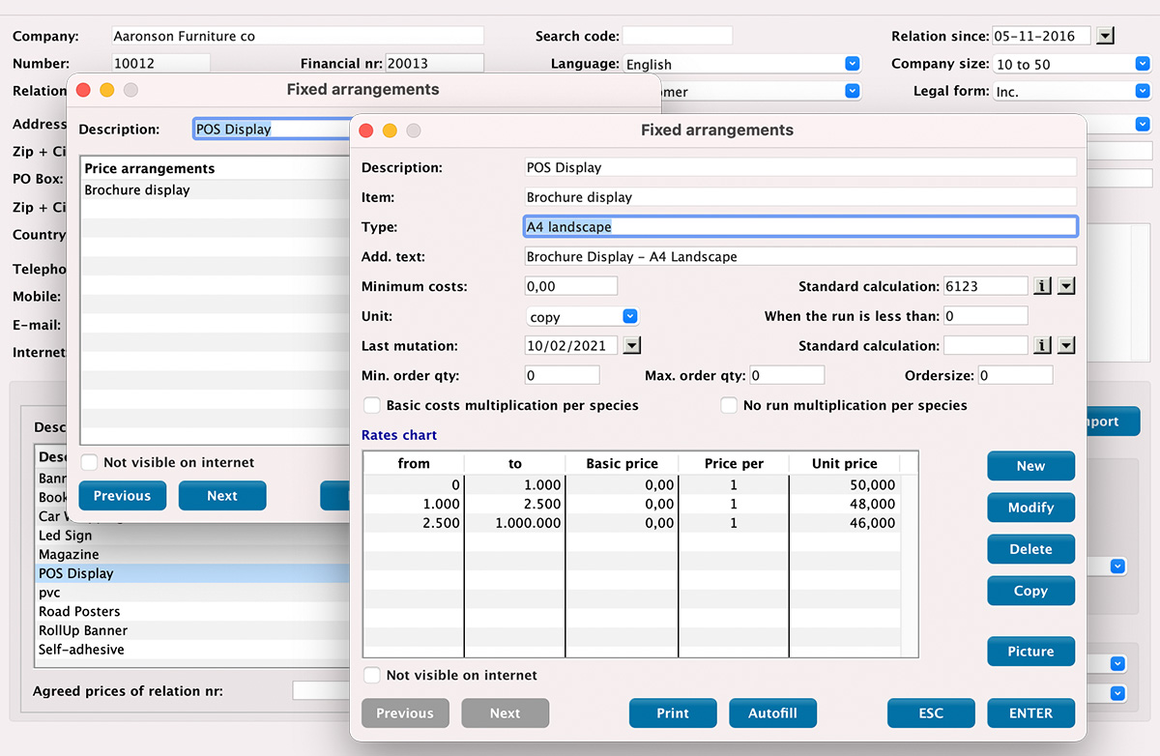Click greyed Previous button in front dialog
The width and height of the screenshot is (1160, 756).
click(x=405, y=713)
